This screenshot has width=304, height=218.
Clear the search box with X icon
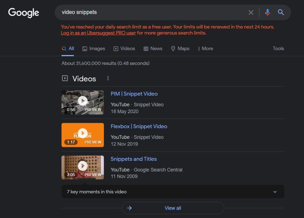click(x=251, y=12)
